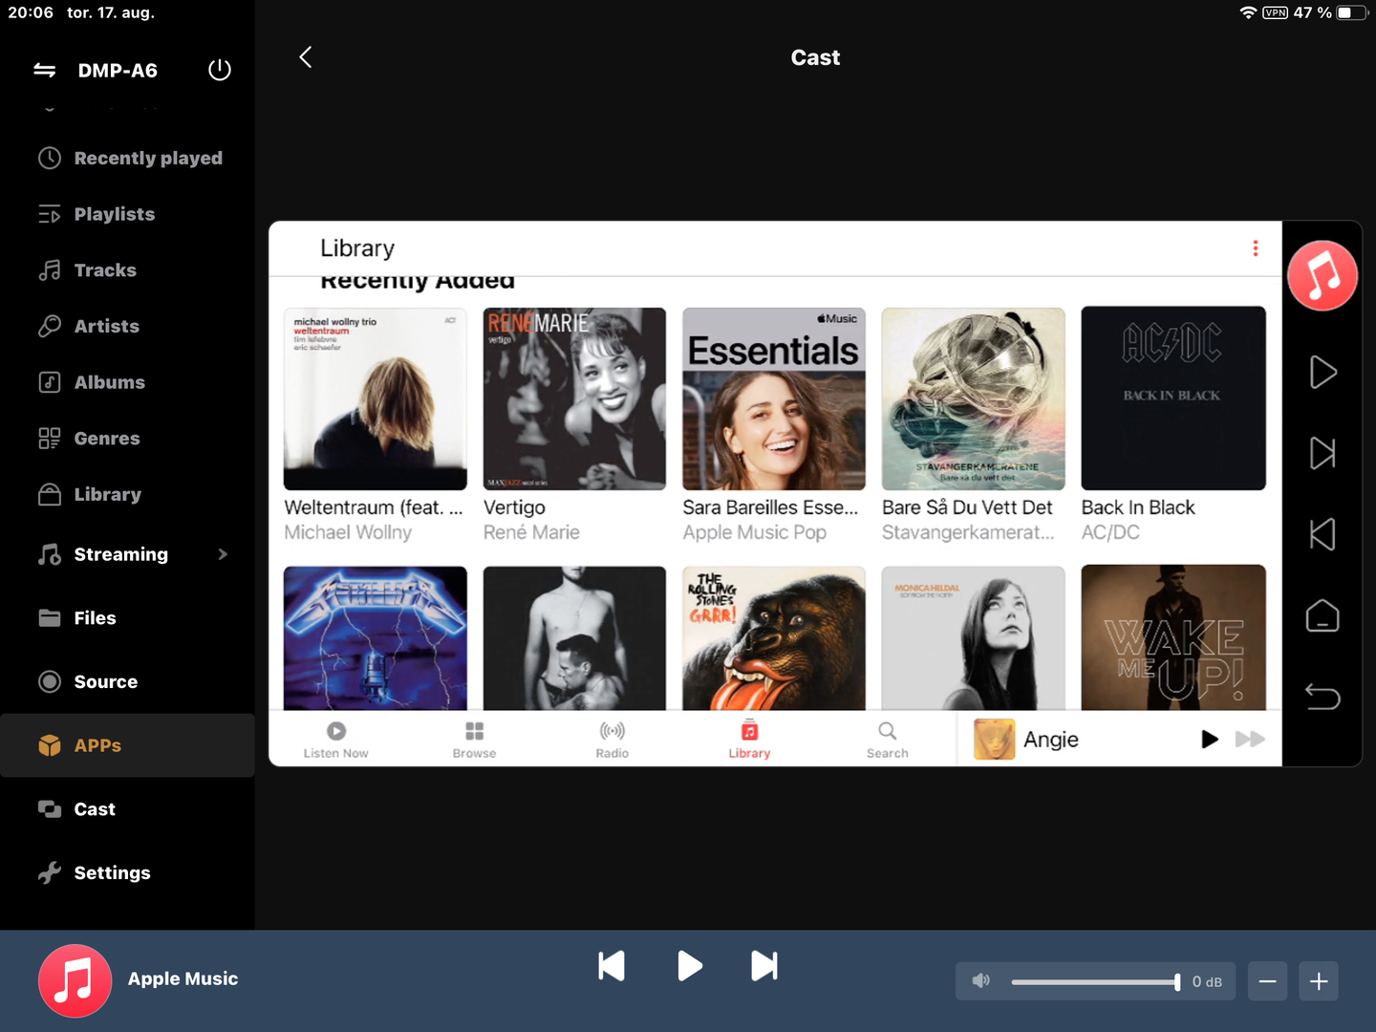Click the Settings wrench icon
1376x1032 pixels.
[50, 872]
